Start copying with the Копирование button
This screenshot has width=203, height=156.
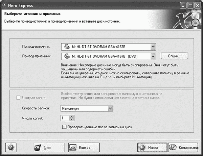(x=183, y=147)
